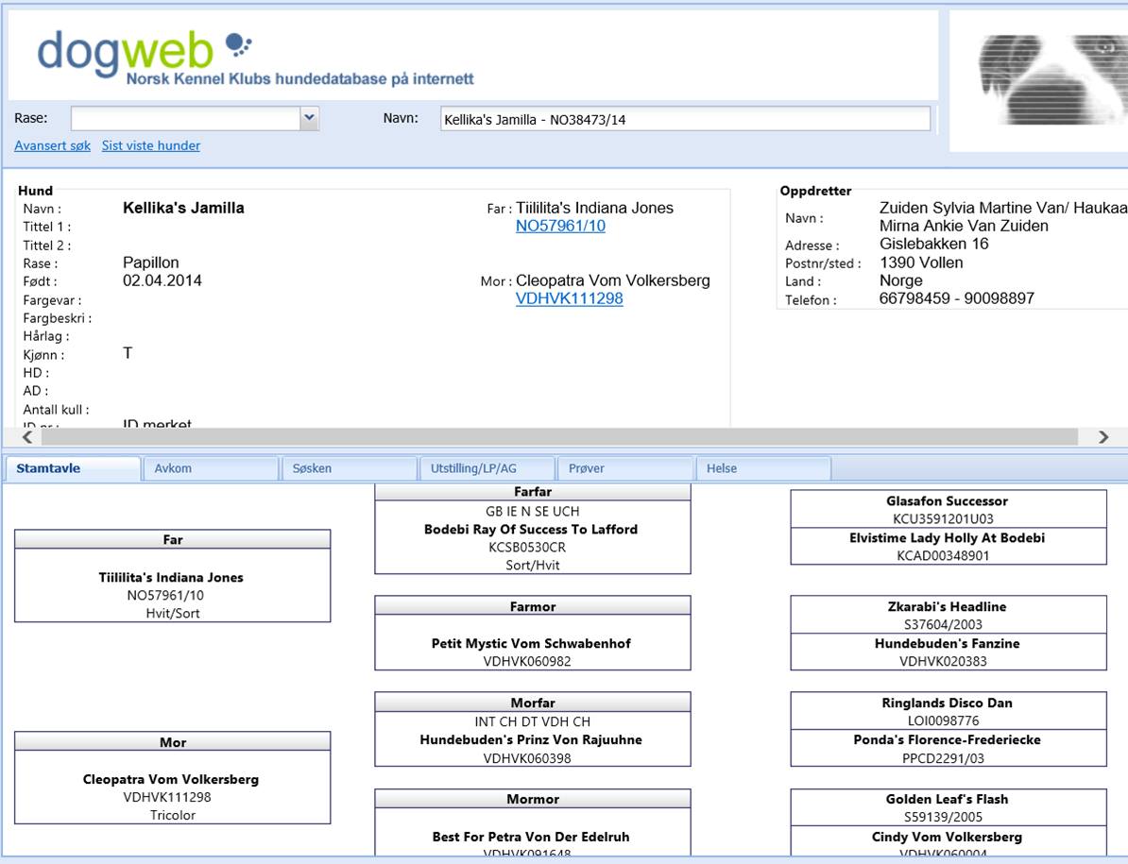Open the Helse tab
This screenshot has height=864, width=1128.
pyautogui.click(x=764, y=468)
